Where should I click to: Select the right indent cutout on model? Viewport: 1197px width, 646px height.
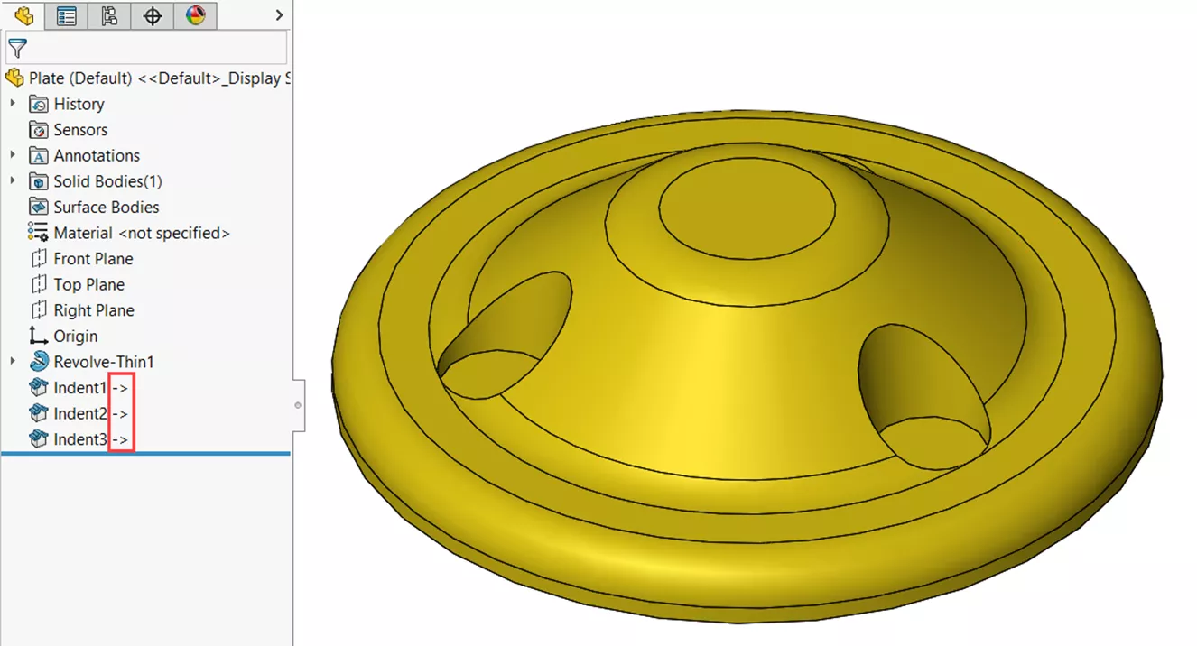click(x=923, y=398)
